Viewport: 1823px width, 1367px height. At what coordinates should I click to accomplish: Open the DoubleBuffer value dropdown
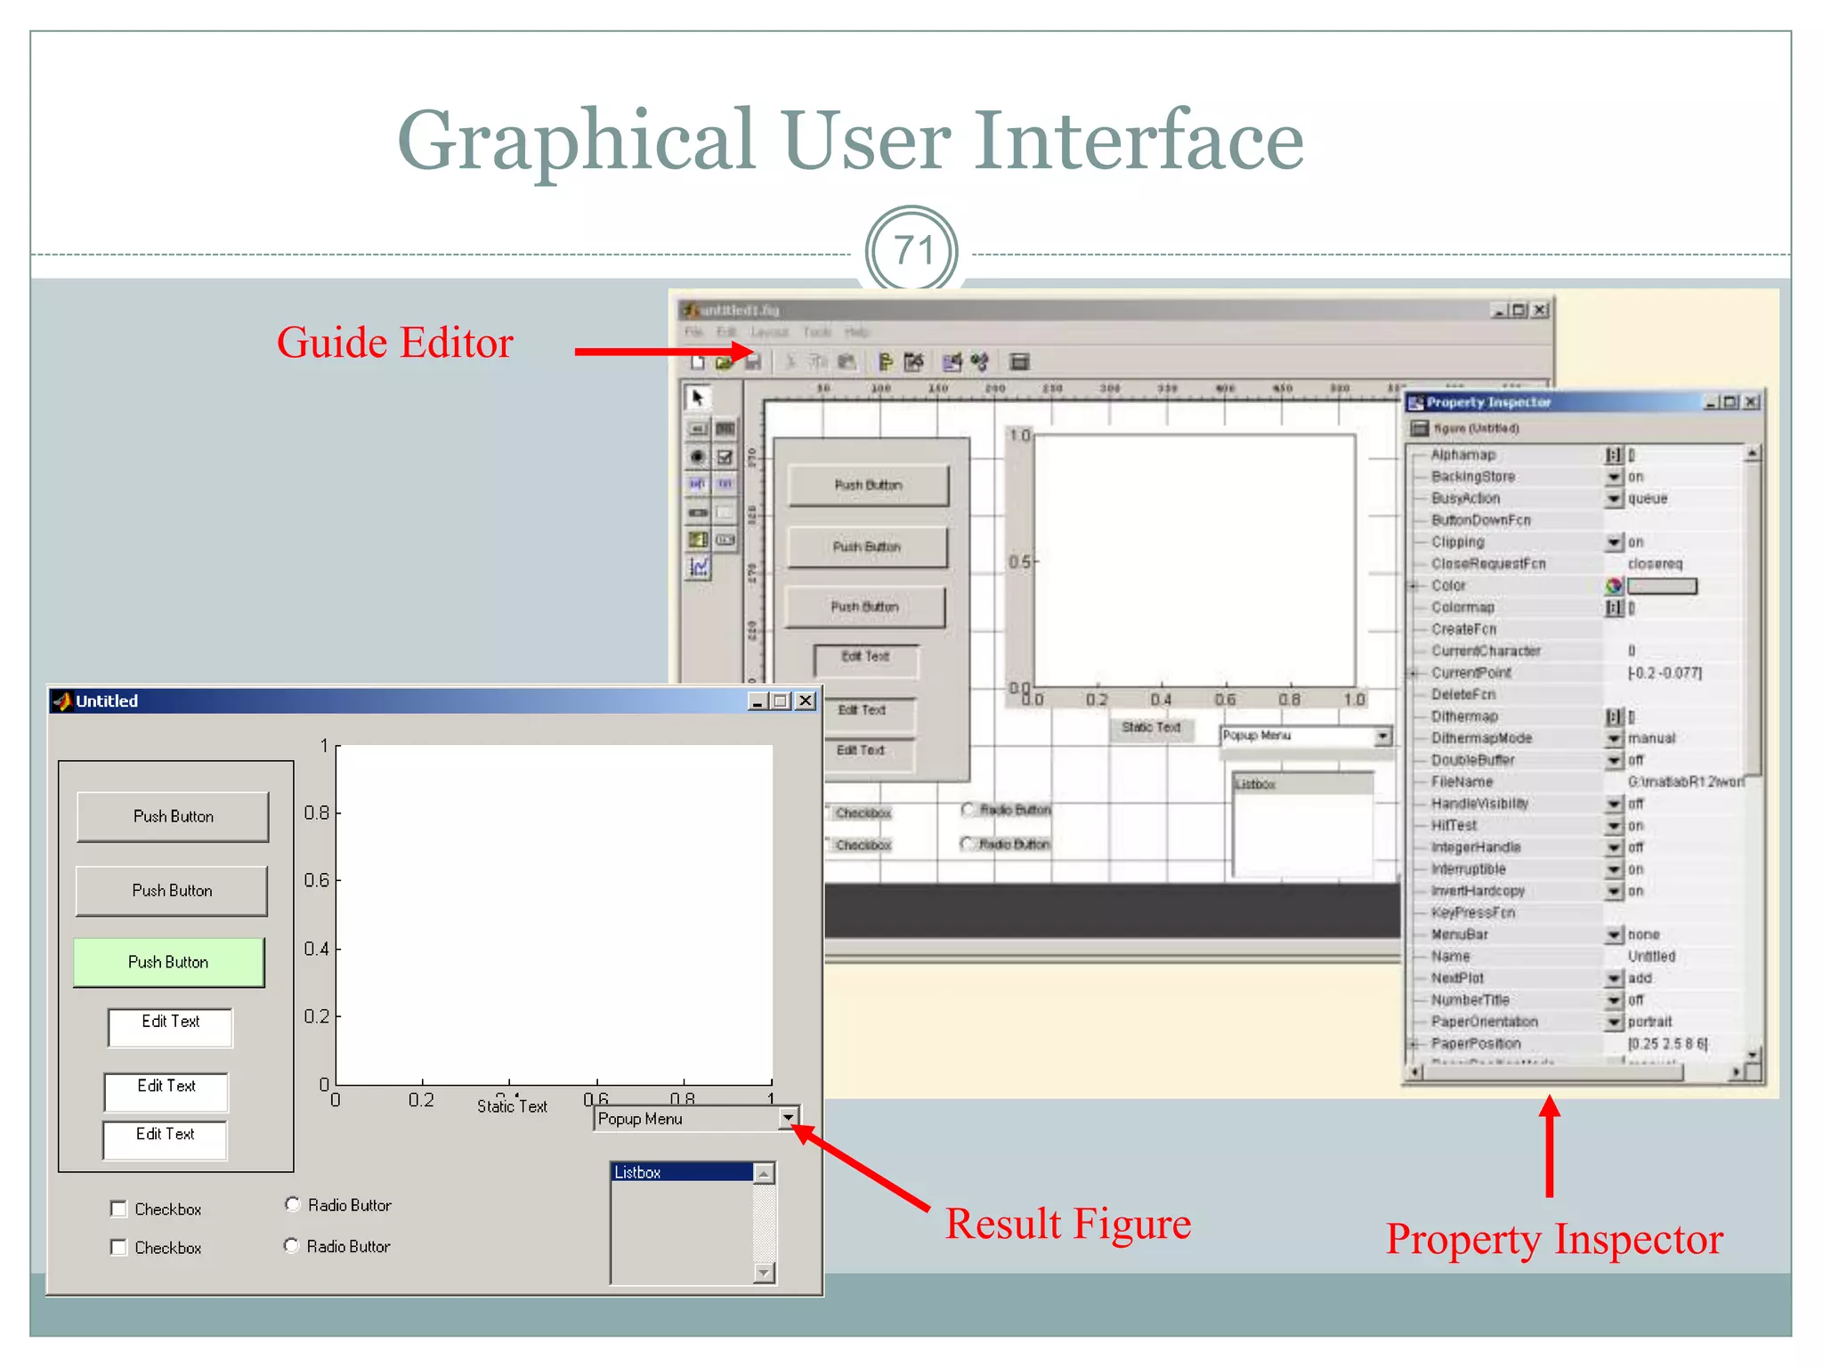click(x=1614, y=760)
